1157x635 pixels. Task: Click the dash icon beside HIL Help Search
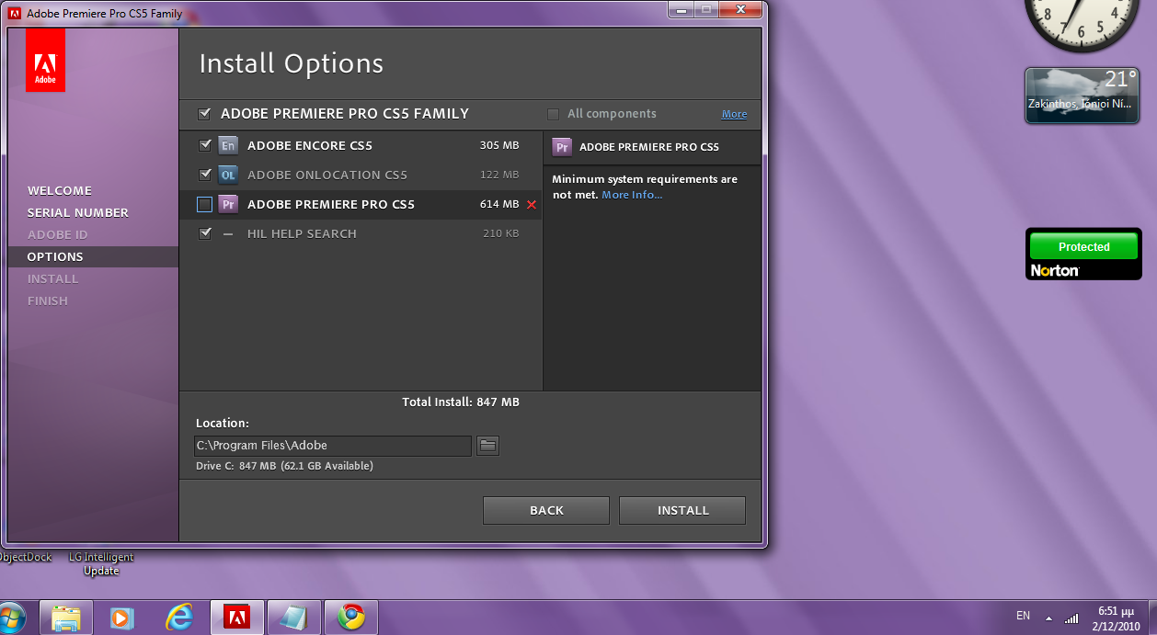[228, 233]
